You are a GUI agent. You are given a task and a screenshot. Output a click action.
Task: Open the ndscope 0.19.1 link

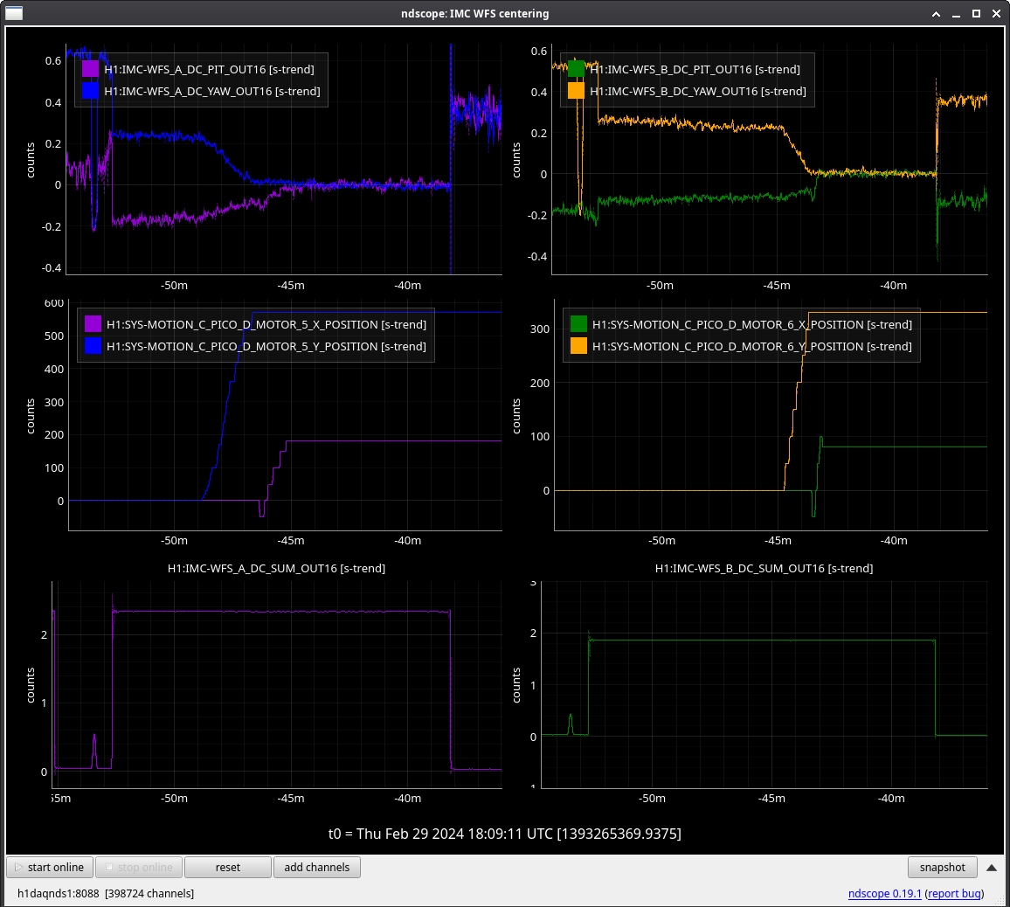click(x=884, y=893)
